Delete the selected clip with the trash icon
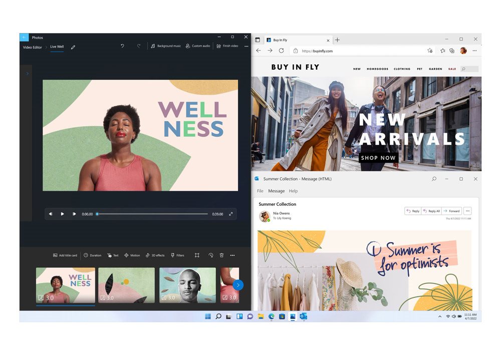This screenshot has width=501, height=355. pyautogui.click(x=221, y=255)
